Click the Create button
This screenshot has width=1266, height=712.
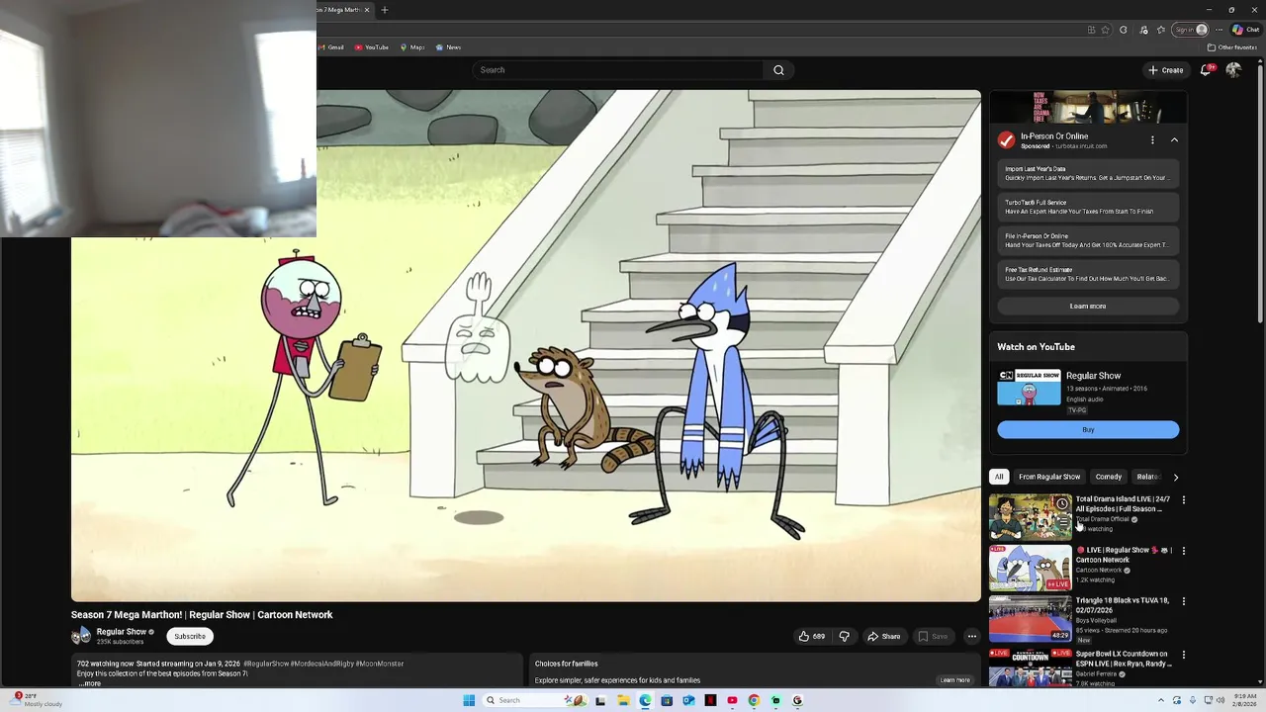click(x=1165, y=70)
